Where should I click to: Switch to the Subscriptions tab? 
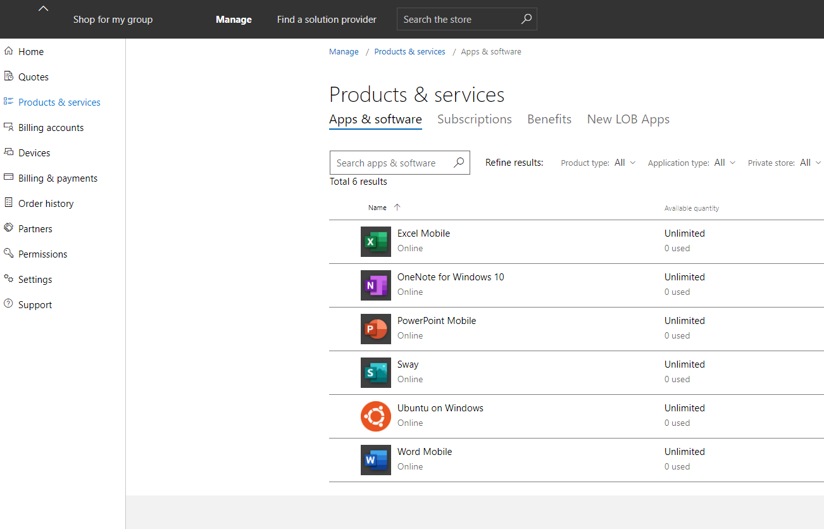pos(475,120)
